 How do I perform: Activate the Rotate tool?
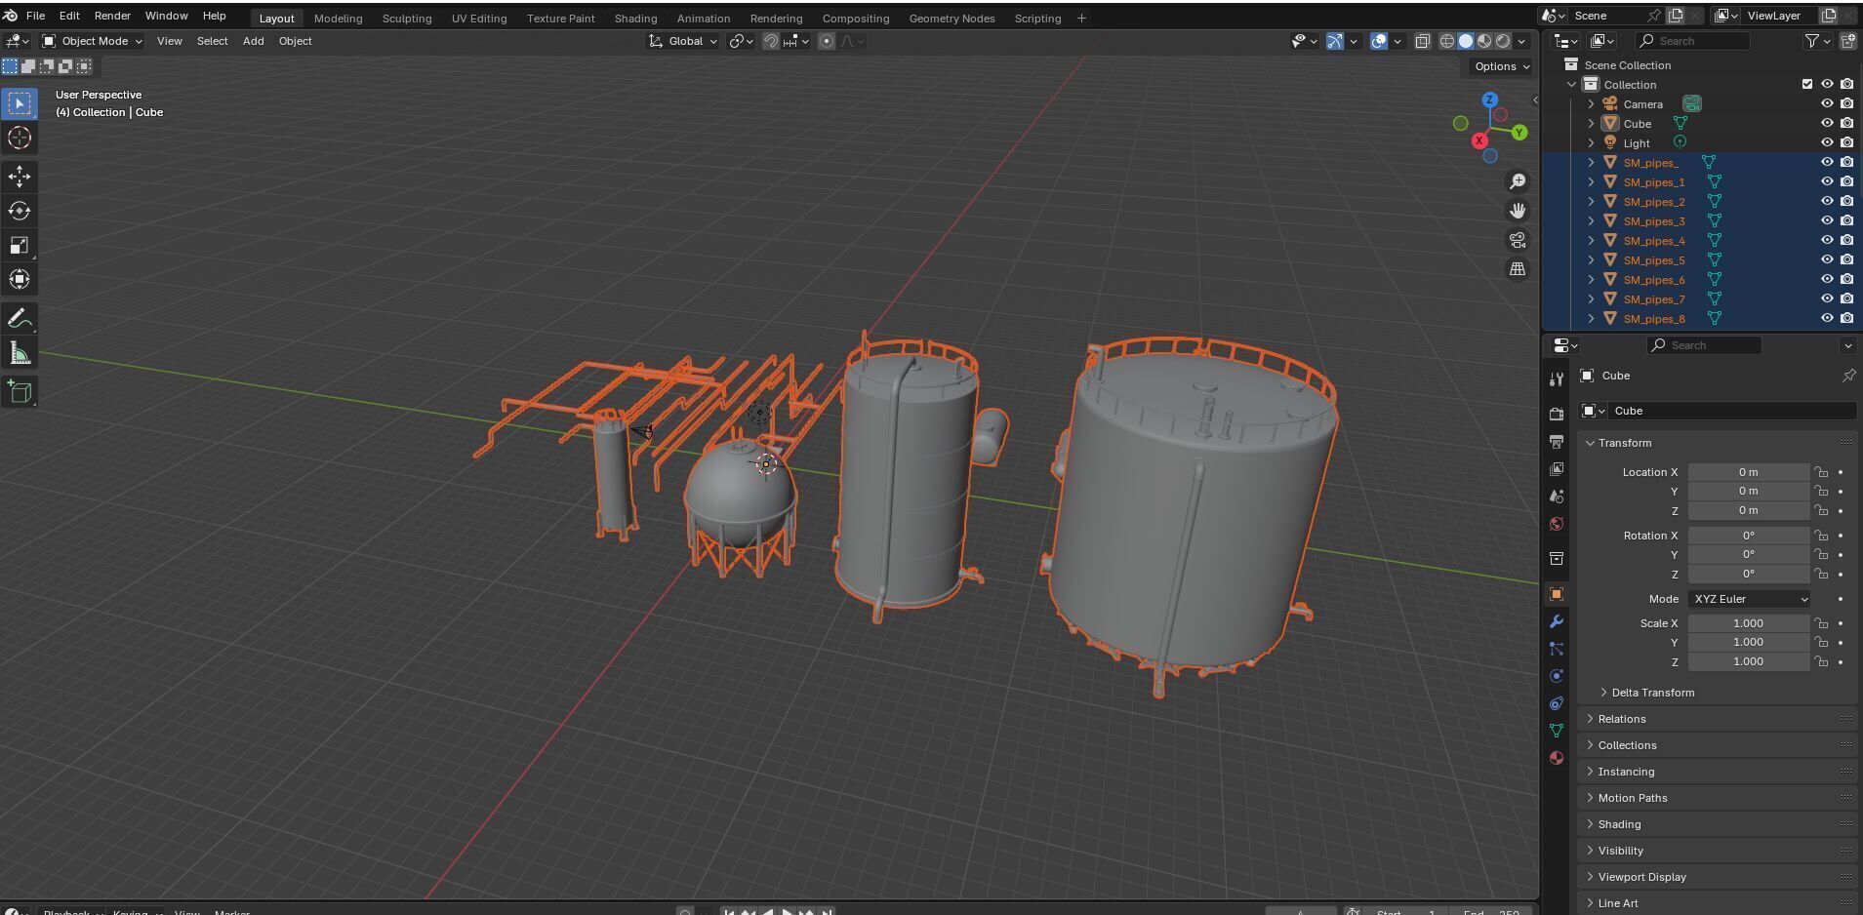tap(20, 211)
